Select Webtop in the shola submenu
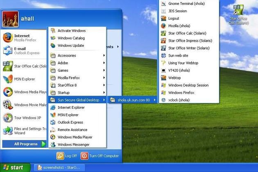 189,78
